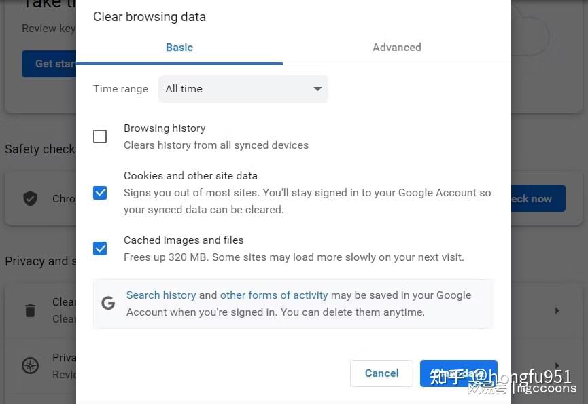Open the Search history link

coord(161,295)
